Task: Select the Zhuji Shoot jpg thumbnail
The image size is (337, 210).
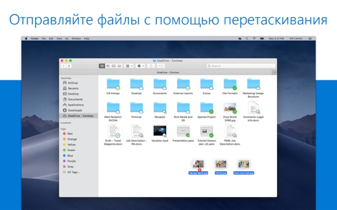Action: click(230, 108)
